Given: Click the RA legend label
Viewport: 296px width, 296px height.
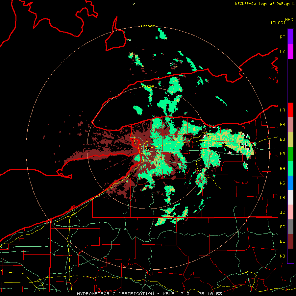Looking at the screenshot, I should point(282,169).
